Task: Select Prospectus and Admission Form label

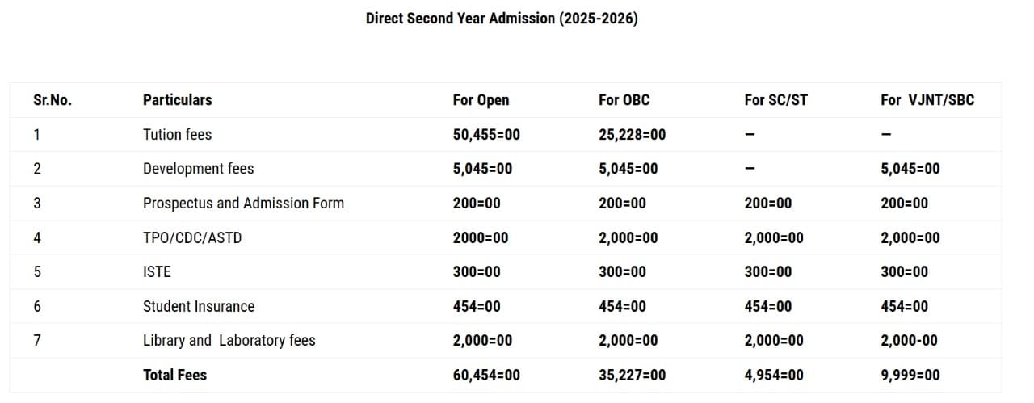Action: coord(243,204)
